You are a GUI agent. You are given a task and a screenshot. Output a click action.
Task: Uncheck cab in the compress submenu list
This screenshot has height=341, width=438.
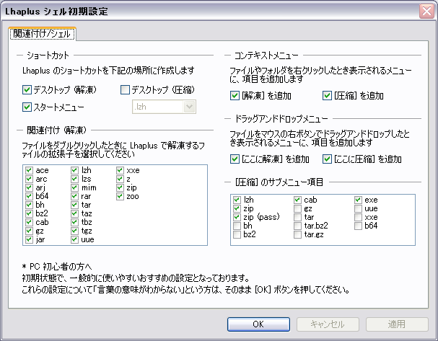(297, 200)
